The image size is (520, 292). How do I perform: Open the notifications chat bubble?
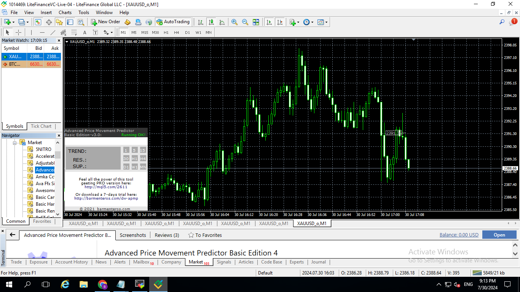(512, 22)
